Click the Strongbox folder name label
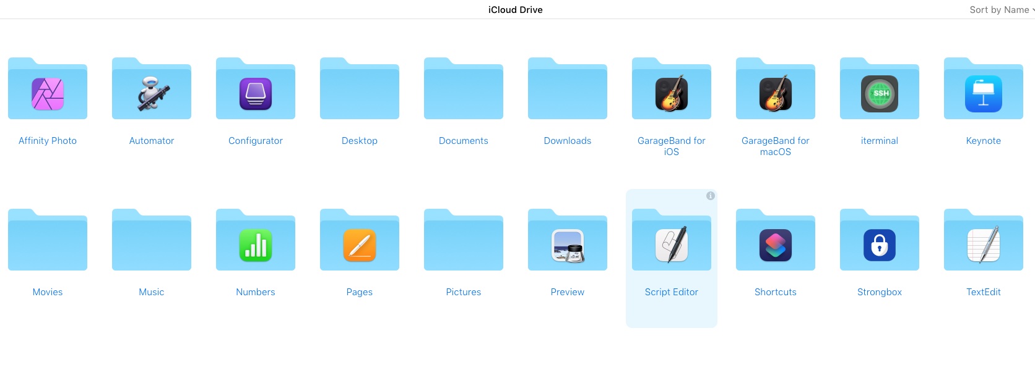This screenshot has width=1035, height=365. pos(880,292)
